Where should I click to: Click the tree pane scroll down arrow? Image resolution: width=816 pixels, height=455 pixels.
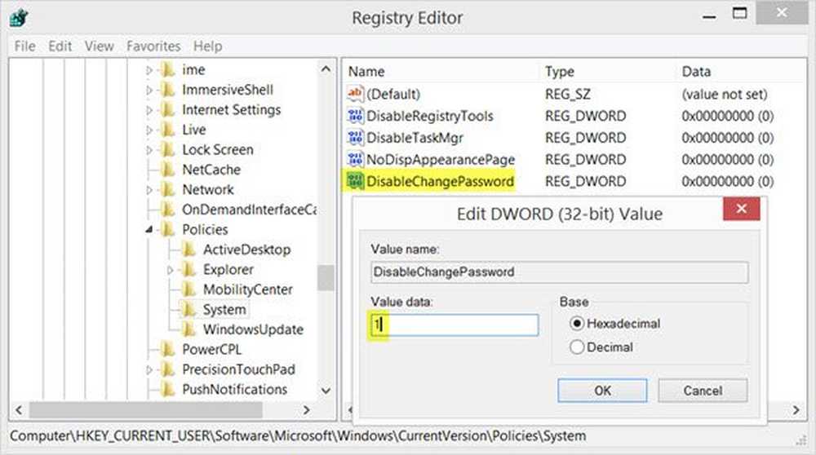coord(326,391)
